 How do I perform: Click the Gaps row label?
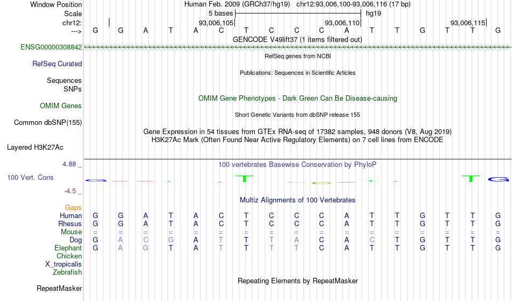[x=73, y=208]
